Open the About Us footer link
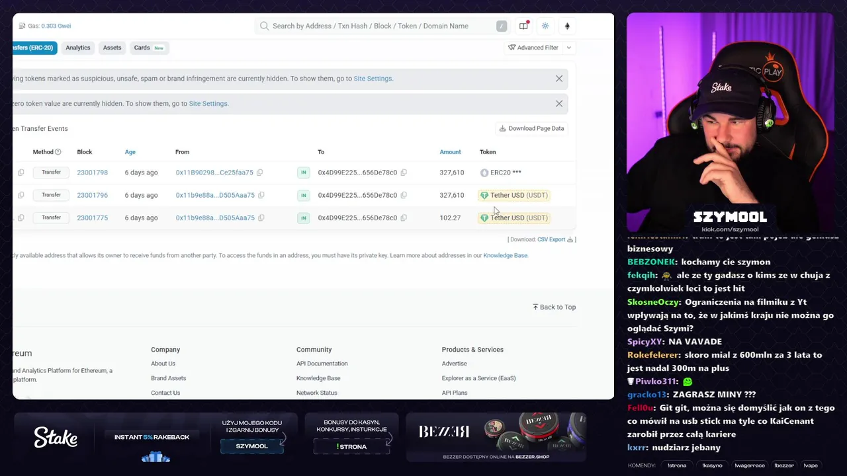 click(x=163, y=364)
